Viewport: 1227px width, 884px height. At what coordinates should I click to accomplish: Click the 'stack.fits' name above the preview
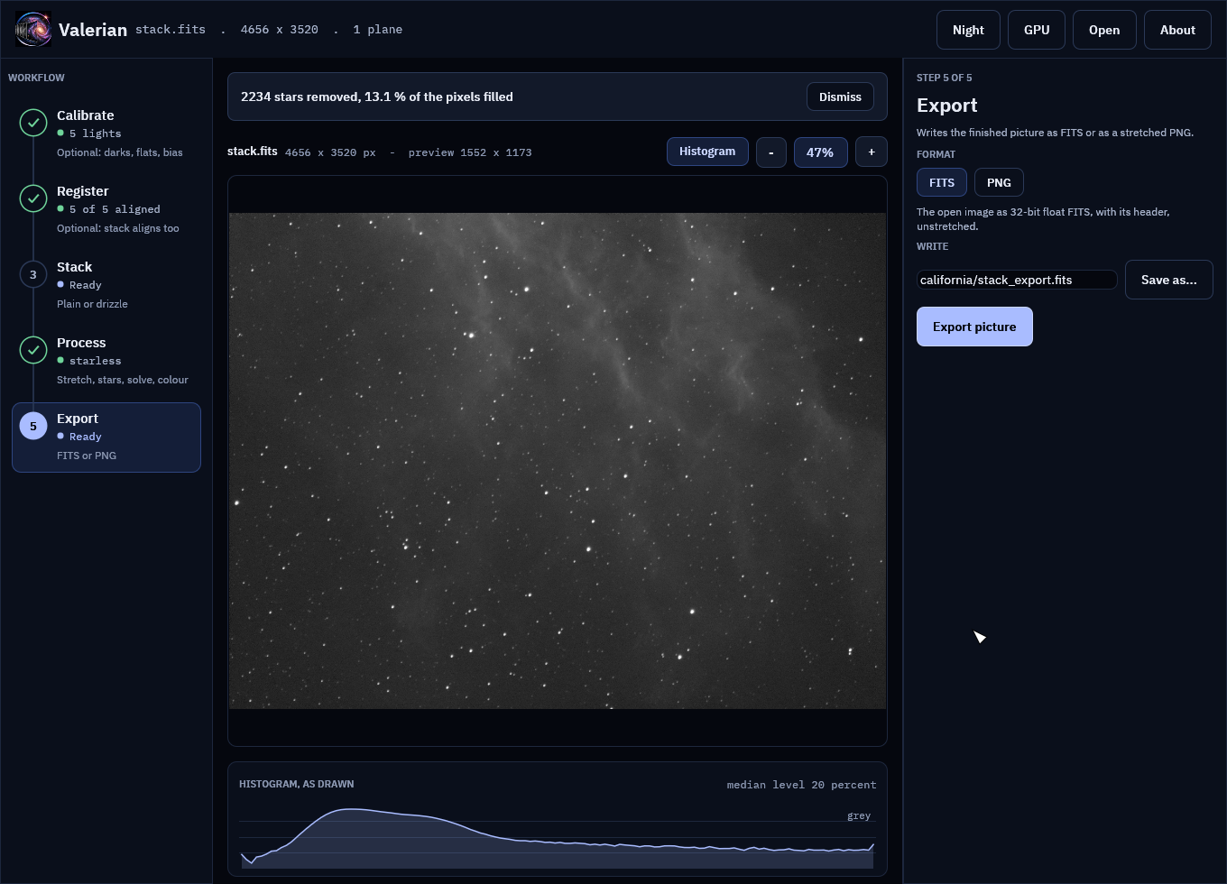253,152
